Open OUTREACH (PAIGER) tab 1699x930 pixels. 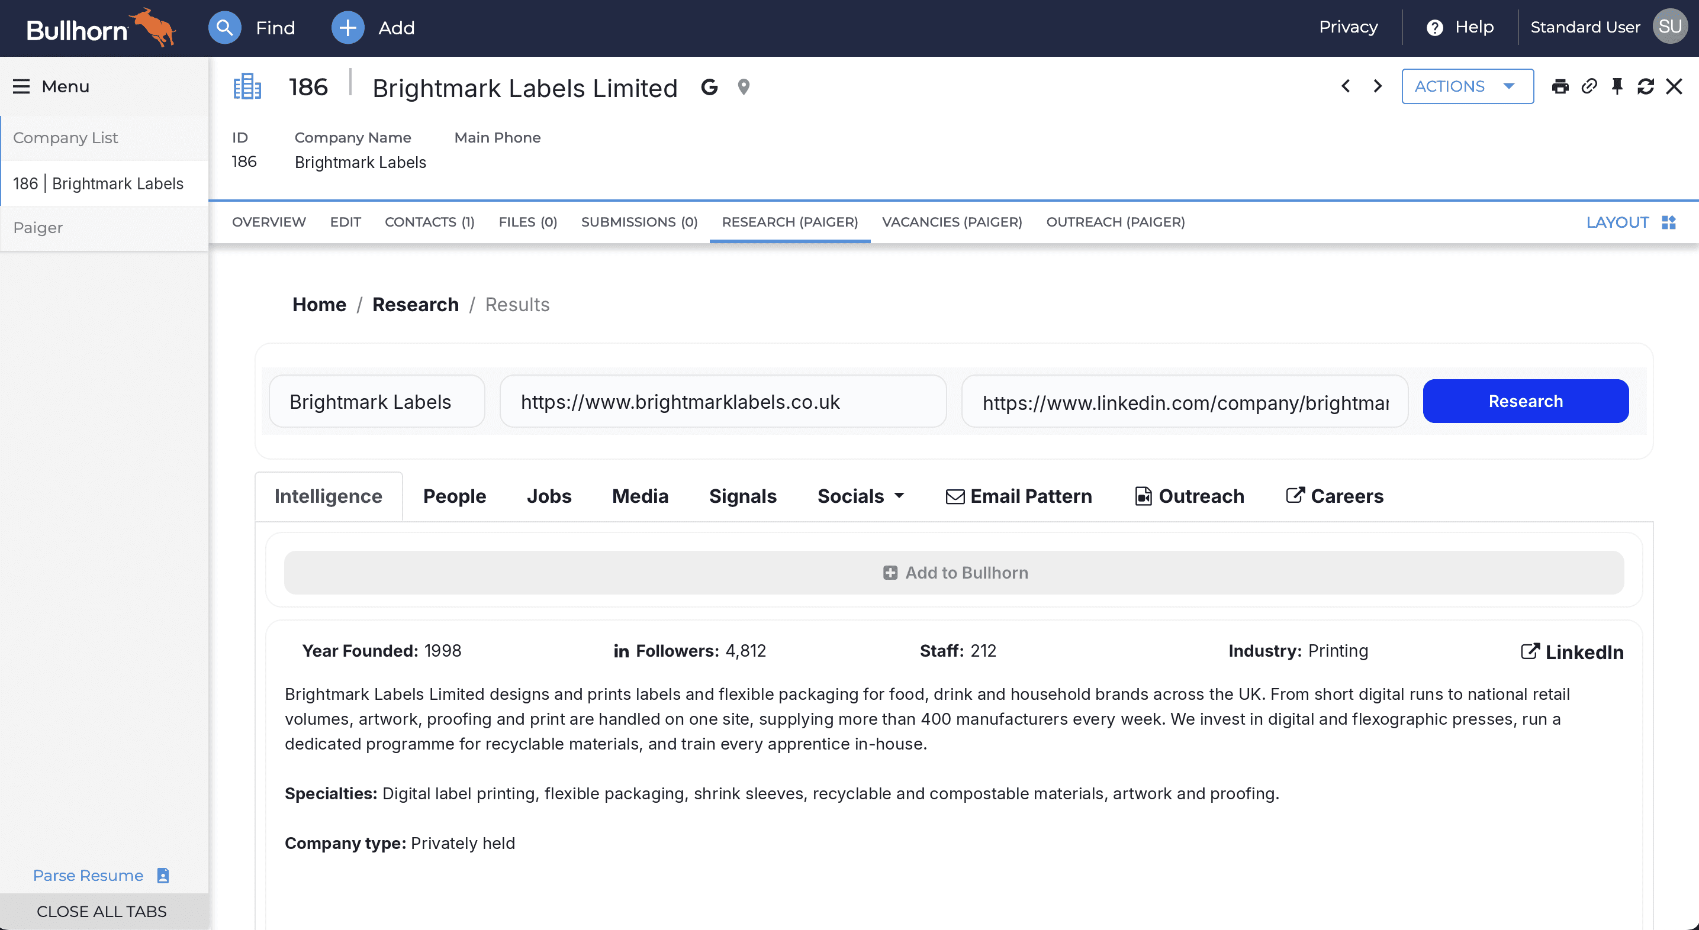tap(1115, 222)
